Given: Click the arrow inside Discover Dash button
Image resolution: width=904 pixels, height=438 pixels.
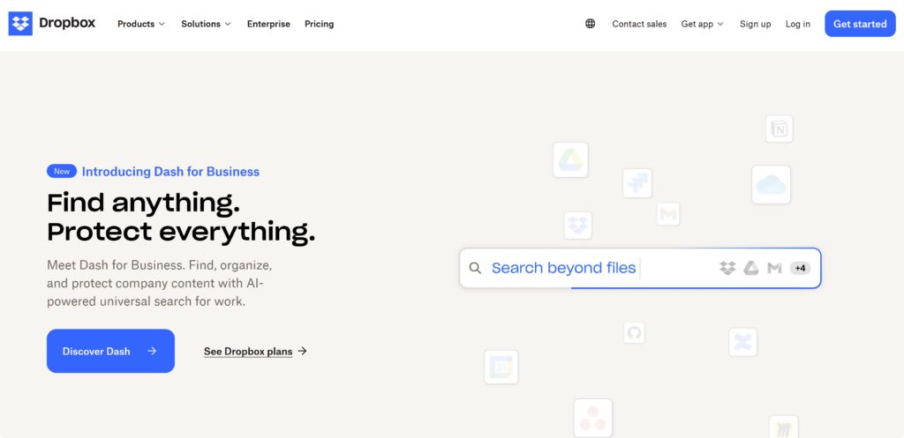Looking at the screenshot, I should coord(152,351).
